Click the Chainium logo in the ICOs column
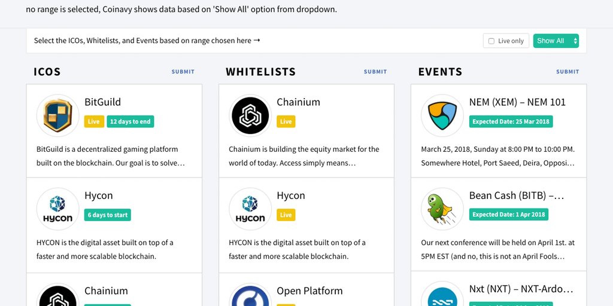The image size is (613, 306). tap(58, 296)
